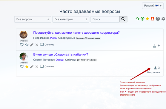Click the comment bubble icon on proofreader question
The image size is (166, 109).
tap(42, 45)
